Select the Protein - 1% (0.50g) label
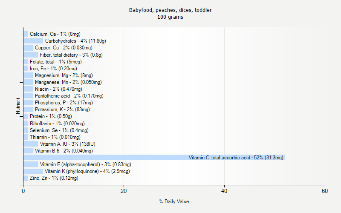Screen dimensions: 341x213 pos(51,116)
